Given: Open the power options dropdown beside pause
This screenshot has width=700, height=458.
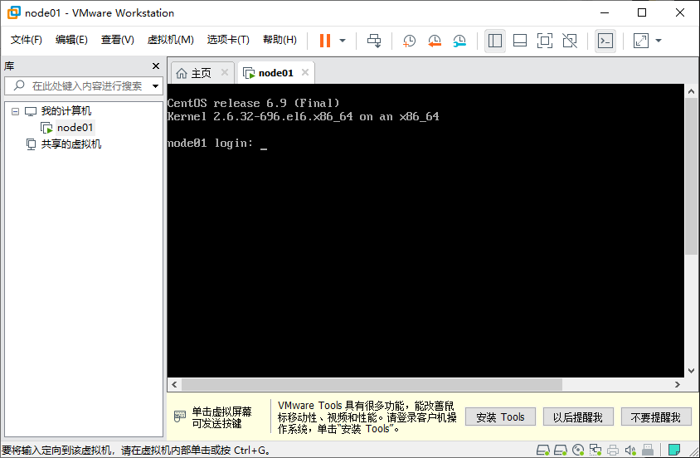Looking at the screenshot, I should [343, 41].
